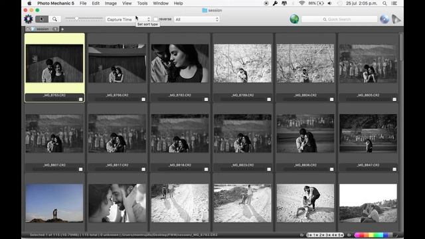Tag the _MG_8818.CR2 checkbox
425x239 pixels.
206,169
